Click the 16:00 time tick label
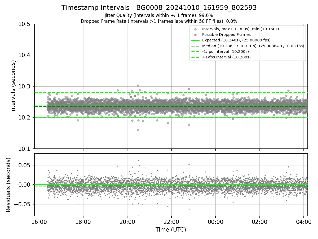 [39, 221]
